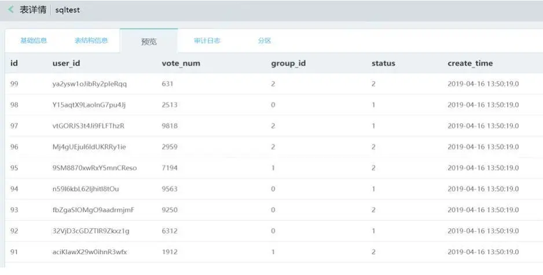Image resolution: width=543 pixels, height=275 pixels.
Task: Click id cell 92
Action: pos(14,231)
